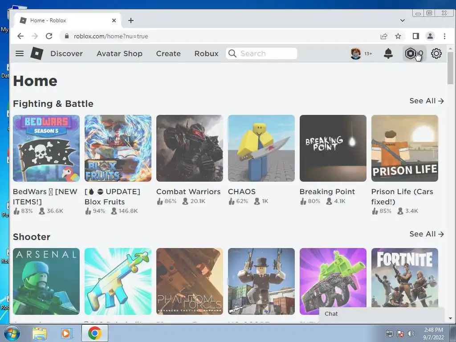
Task: Open the Blox Fruits title link
Action: pyautogui.click(x=112, y=196)
